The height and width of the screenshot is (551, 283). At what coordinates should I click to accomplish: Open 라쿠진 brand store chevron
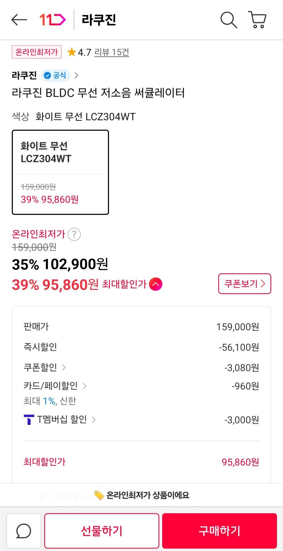(76, 75)
